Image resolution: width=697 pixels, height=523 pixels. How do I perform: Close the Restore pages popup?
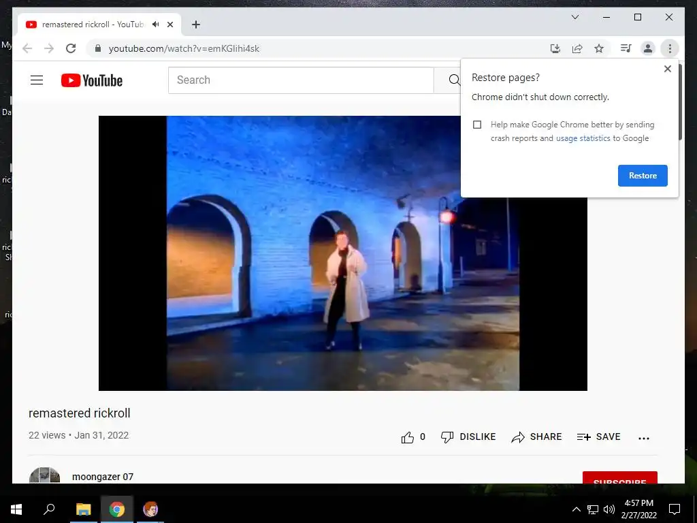pos(667,69)
